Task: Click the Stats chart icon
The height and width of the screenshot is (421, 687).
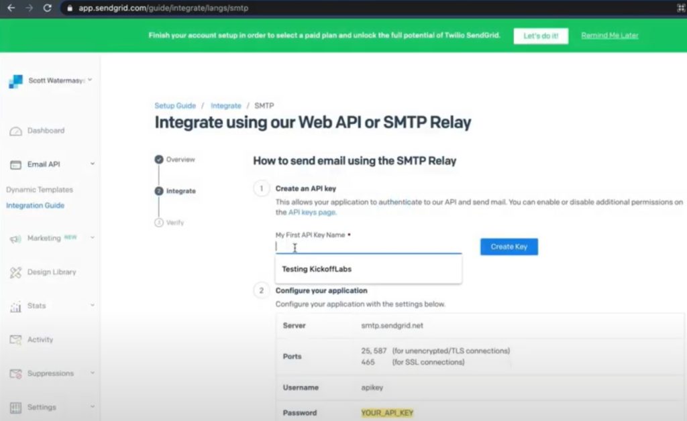Action: (16, 307)
